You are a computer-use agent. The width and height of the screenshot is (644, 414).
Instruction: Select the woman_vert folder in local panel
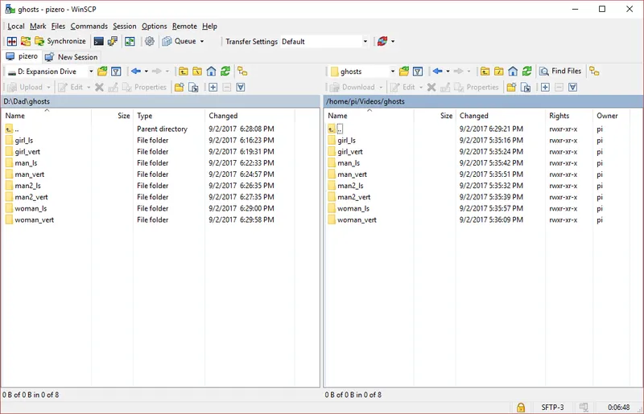pyautogui.click(x=34, y=219)
